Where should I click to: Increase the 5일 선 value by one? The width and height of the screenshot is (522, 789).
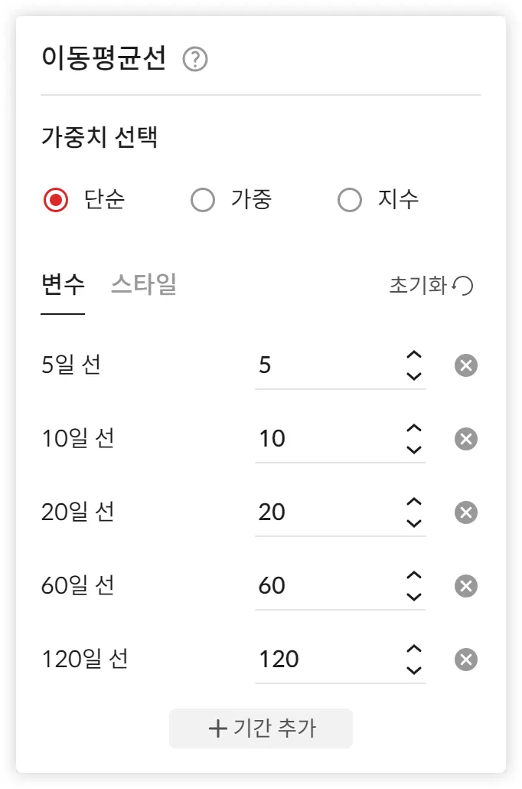click(x=414, y=355)
